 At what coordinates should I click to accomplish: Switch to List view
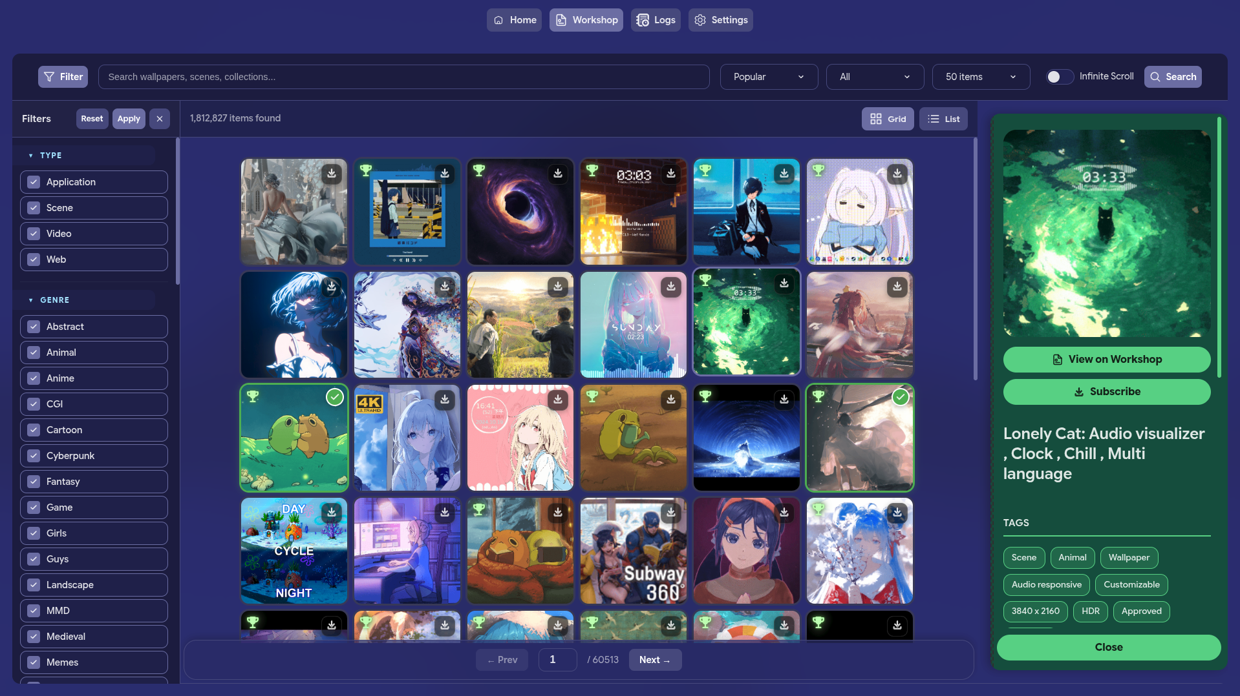pos(943,119)
